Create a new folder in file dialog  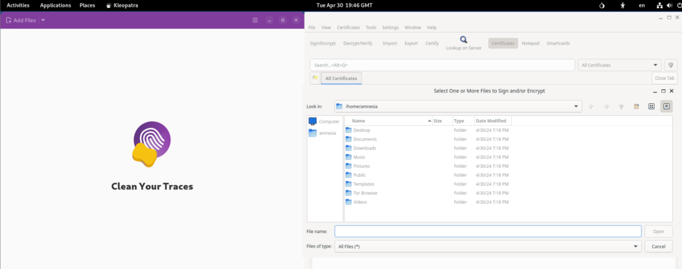click(x=636, y=106)
